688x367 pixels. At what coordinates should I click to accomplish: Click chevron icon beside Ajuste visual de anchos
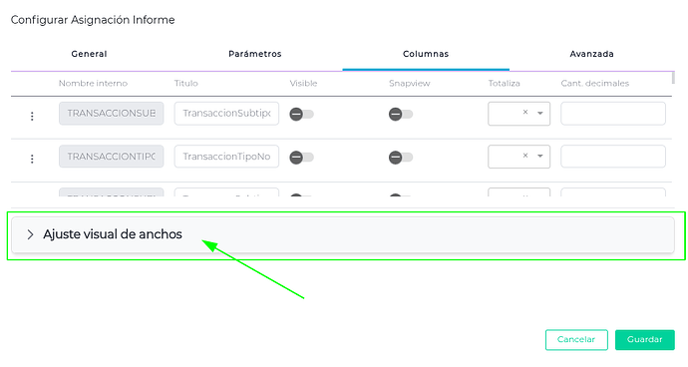click(30, 234)
